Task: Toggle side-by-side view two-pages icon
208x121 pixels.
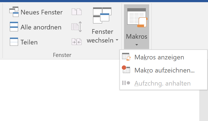Action: (77, 12)
